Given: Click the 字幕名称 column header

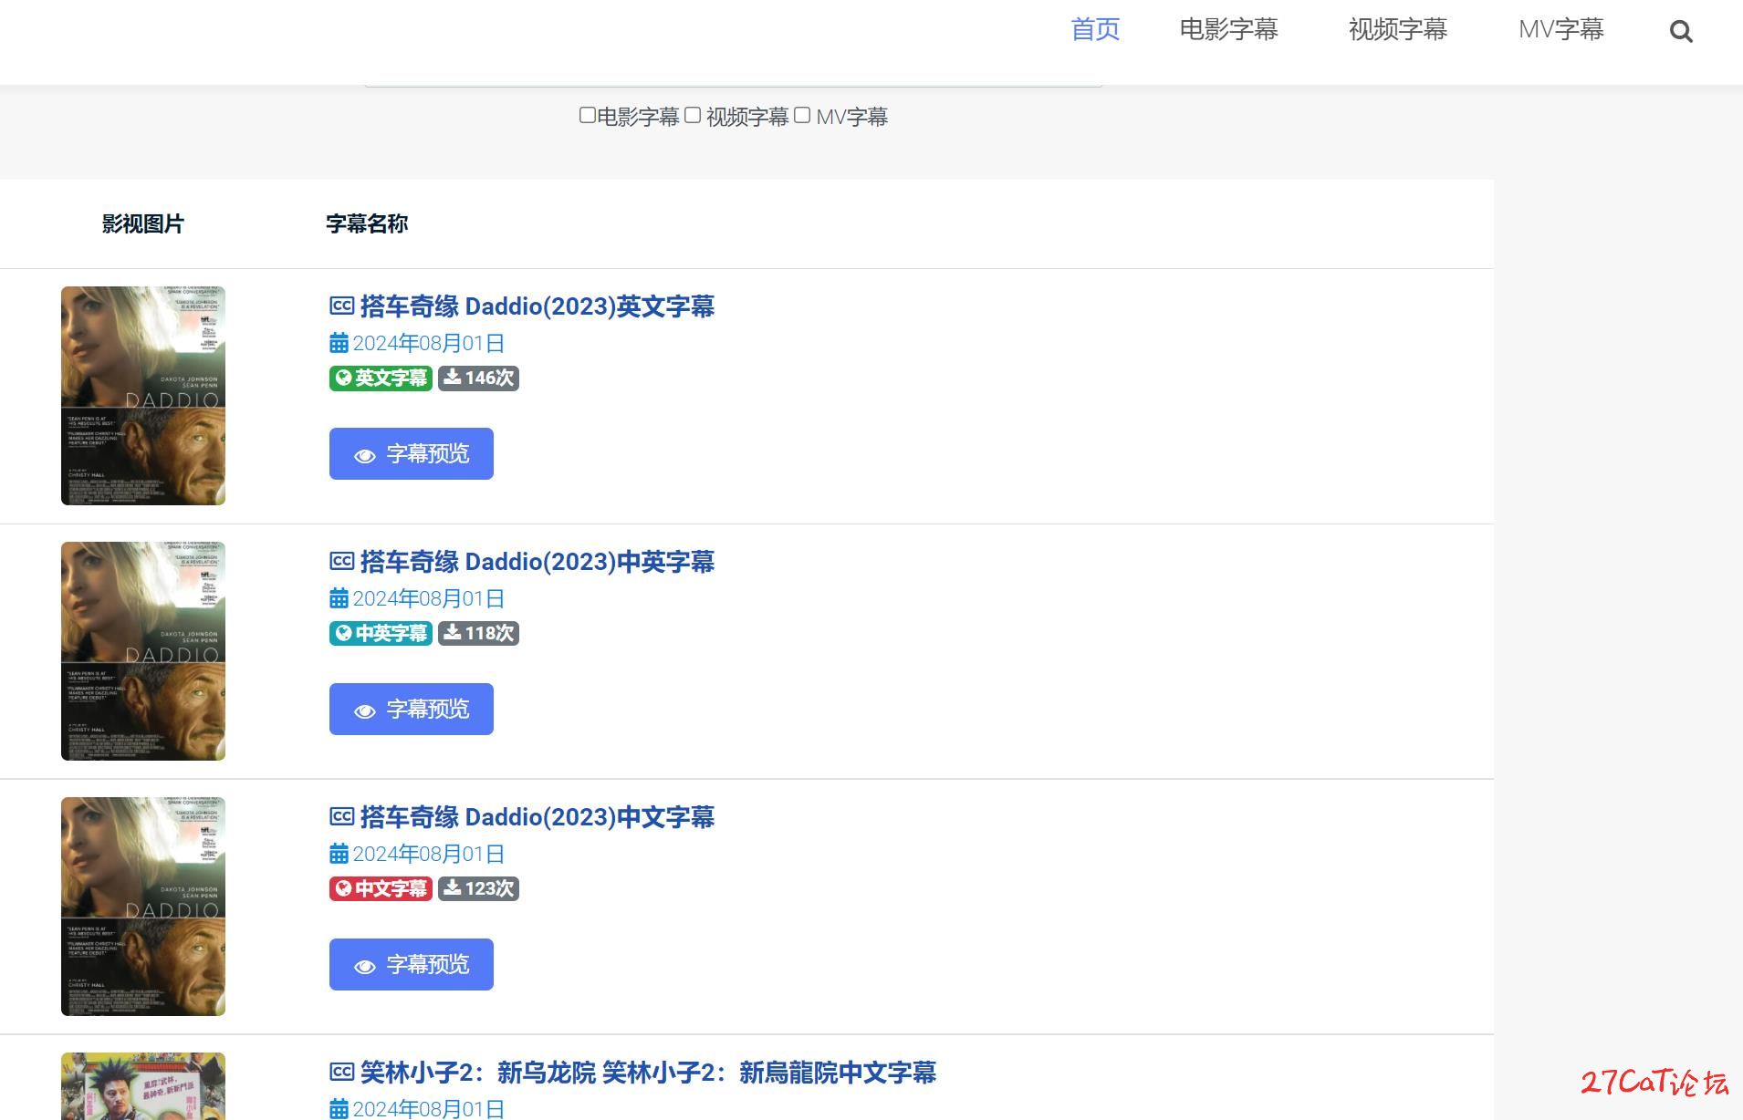Looking at the screenshot, I should point(367,224).
